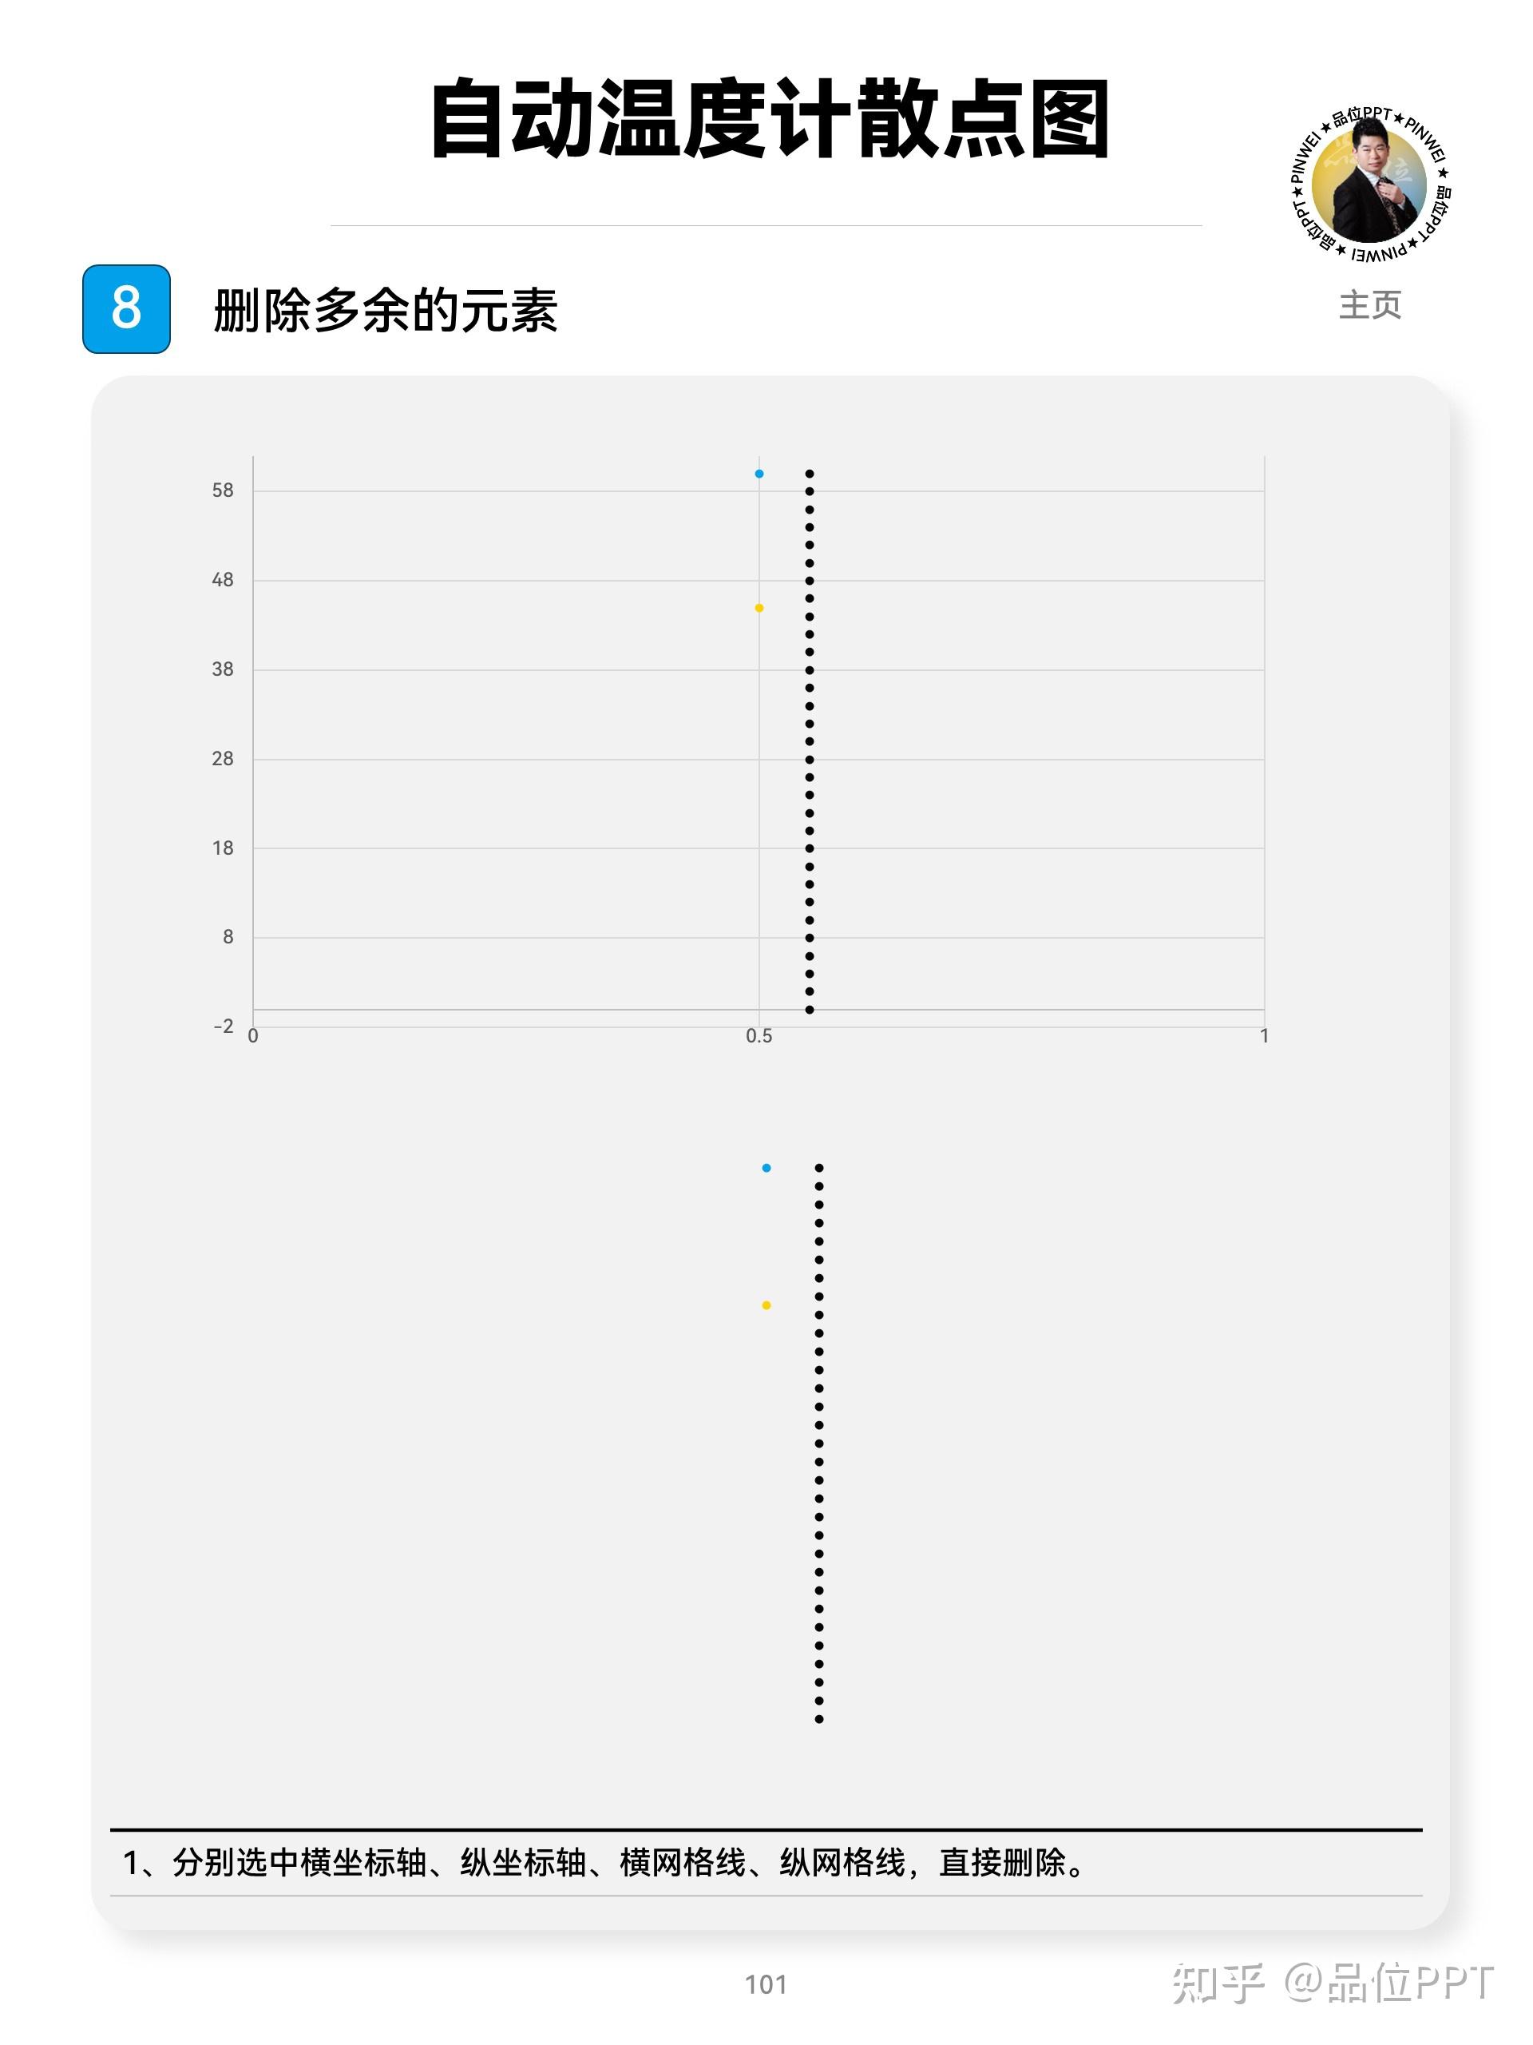The width and height of the screenshot is (1533, 2045).
Task: Select vertical axis label -2
Action: 224,1026
